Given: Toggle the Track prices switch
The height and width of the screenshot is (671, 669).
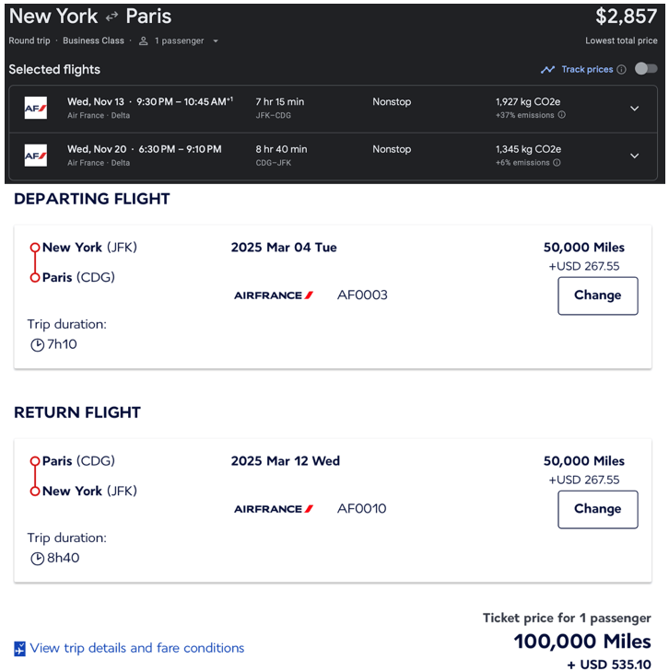Looking at the screenshot, I should click(x=646, y=69).
